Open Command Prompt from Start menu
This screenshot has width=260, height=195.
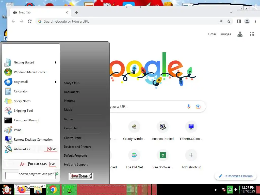tap(31, 120)
